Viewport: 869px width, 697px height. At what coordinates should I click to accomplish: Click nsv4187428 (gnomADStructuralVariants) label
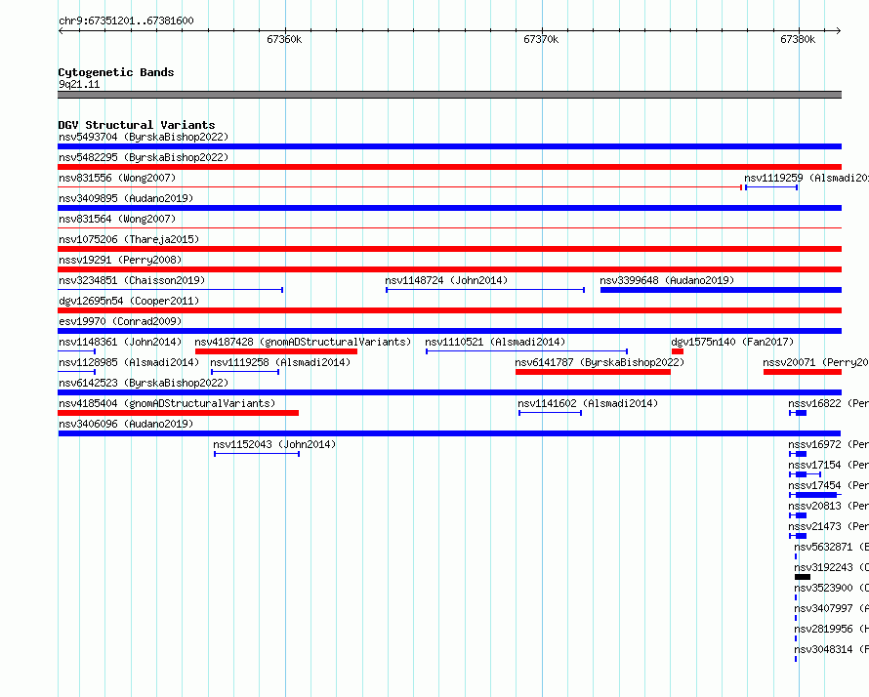[303, 342]
